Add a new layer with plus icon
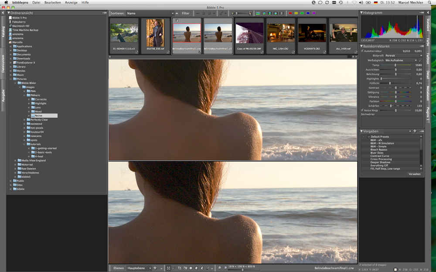 click(x=155, y=268)
